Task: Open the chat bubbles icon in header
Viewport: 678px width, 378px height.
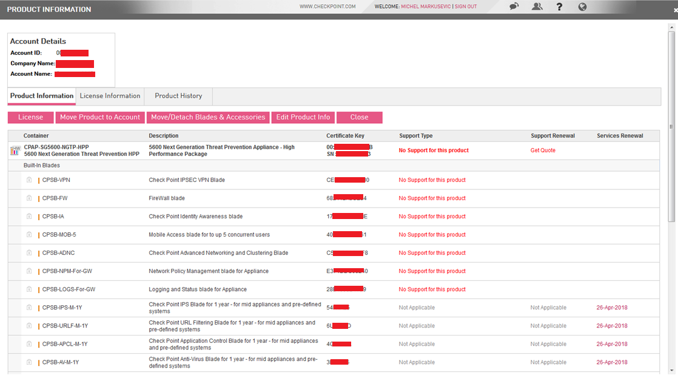Action: 514,7
